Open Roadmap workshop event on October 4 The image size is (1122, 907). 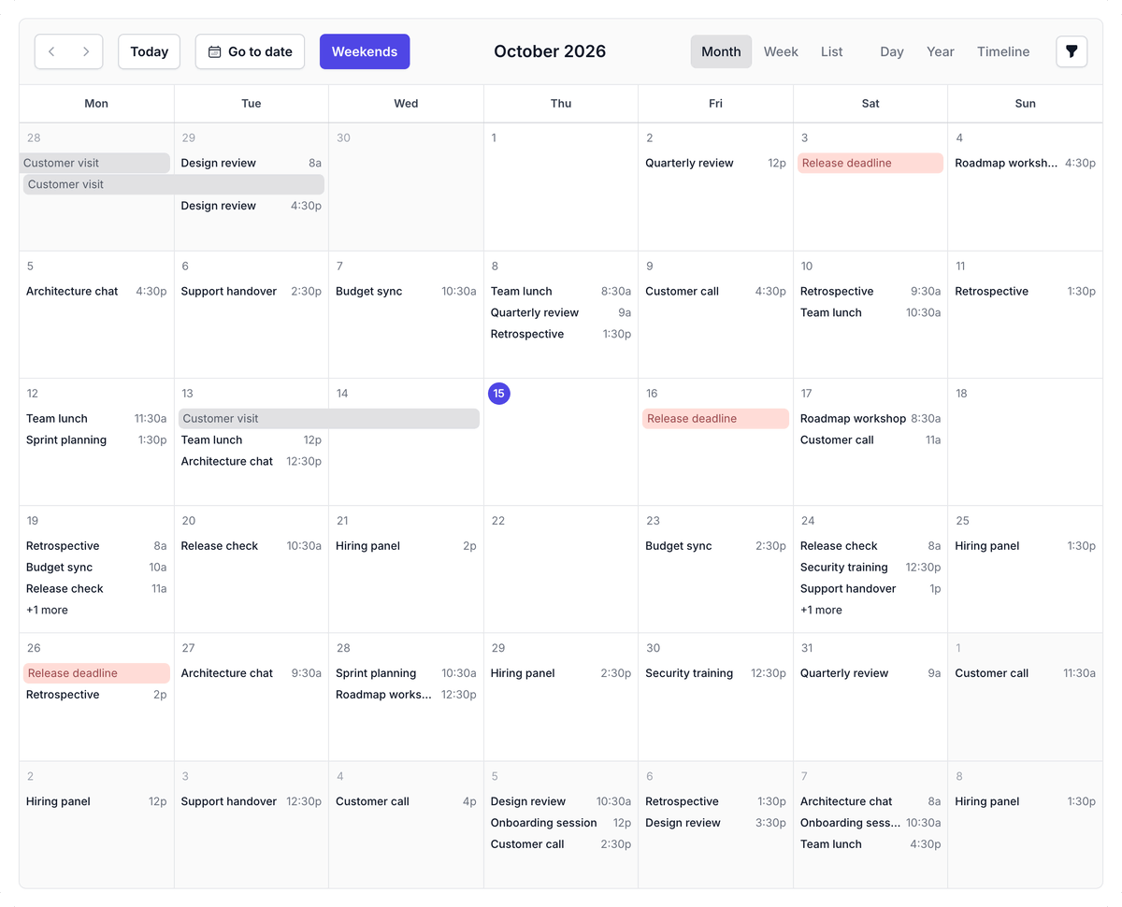(x=1025, y=163)
